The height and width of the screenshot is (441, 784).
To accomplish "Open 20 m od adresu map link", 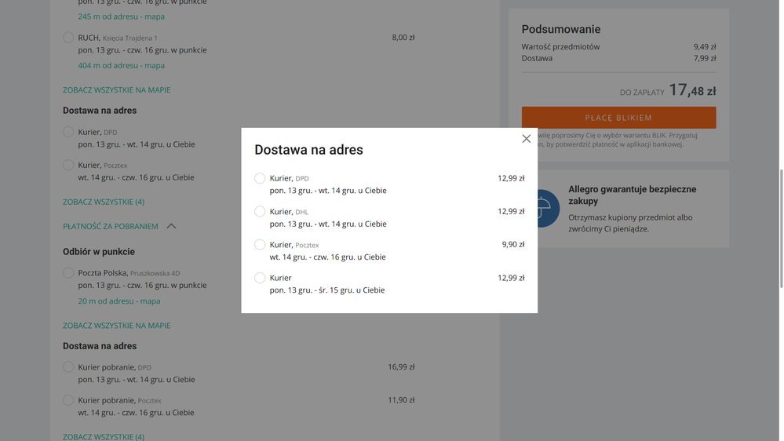I will 119,301.
